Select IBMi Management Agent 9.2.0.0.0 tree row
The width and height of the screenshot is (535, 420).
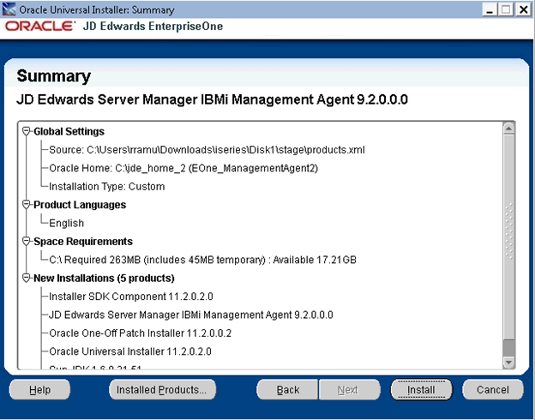coord(191,315)
